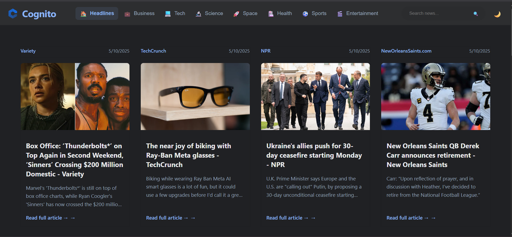The image size is (512, 237).
Task: Open the NPR source link
Action: [266, 51]
